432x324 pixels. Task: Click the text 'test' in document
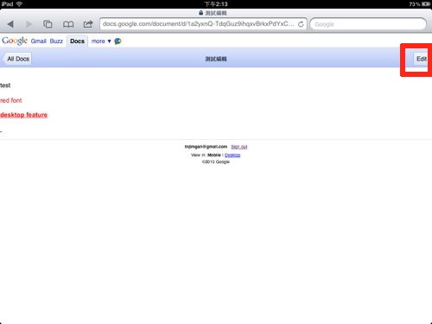tap(5, 86)
